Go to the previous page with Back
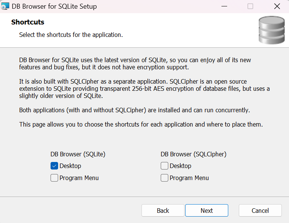289x223 pixels. tap(163, 211)
